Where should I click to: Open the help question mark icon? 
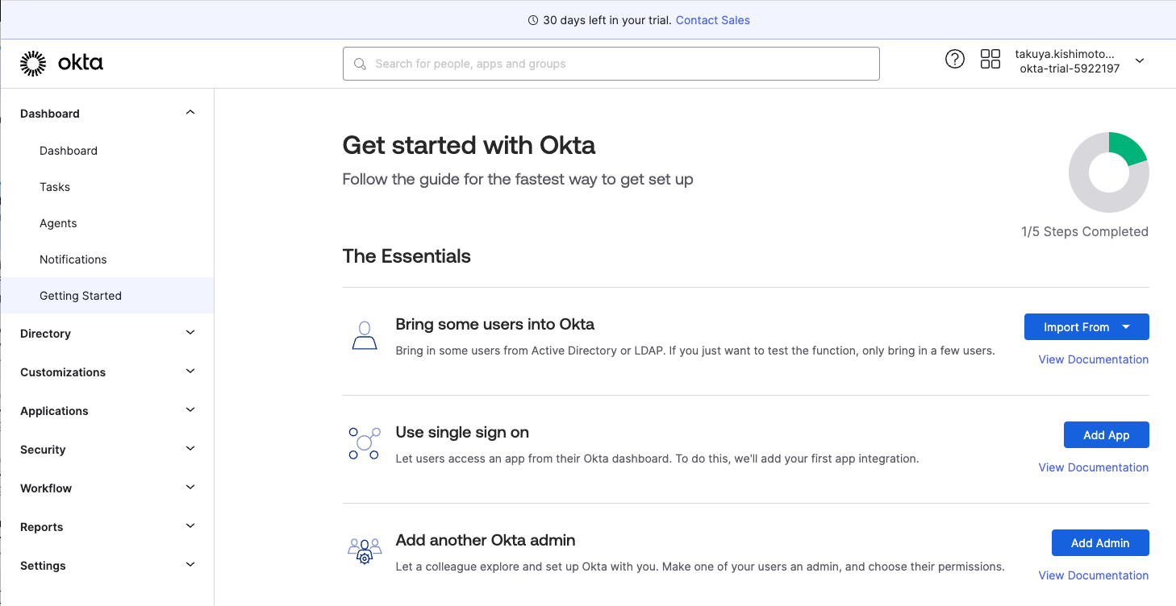point(954,59)
